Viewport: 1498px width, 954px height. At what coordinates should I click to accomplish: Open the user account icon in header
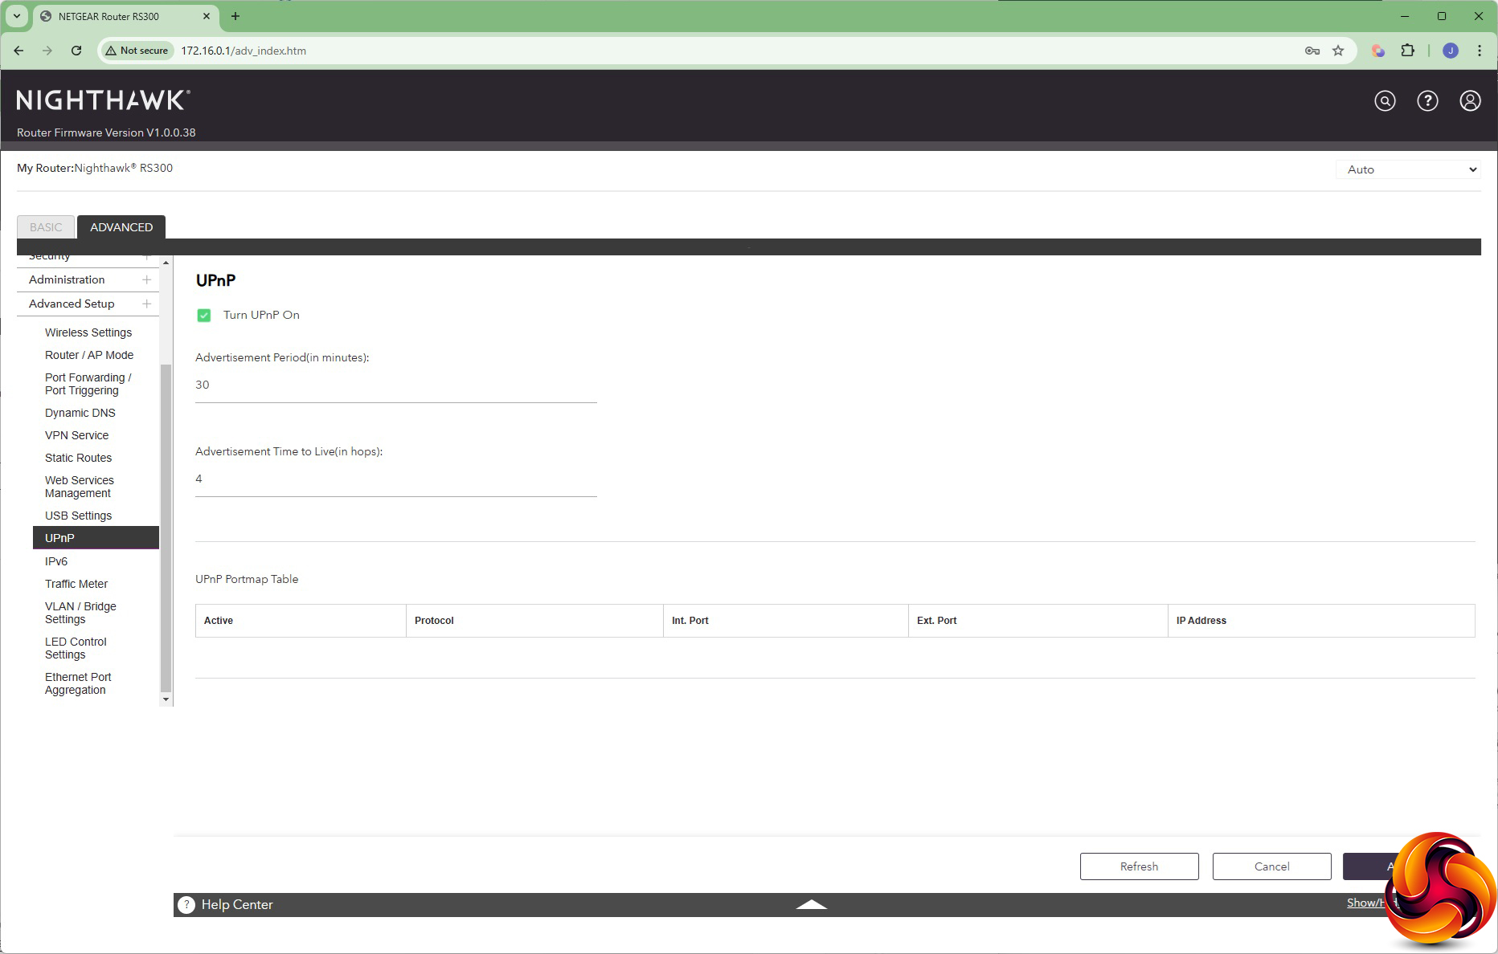click(1470, 100)
